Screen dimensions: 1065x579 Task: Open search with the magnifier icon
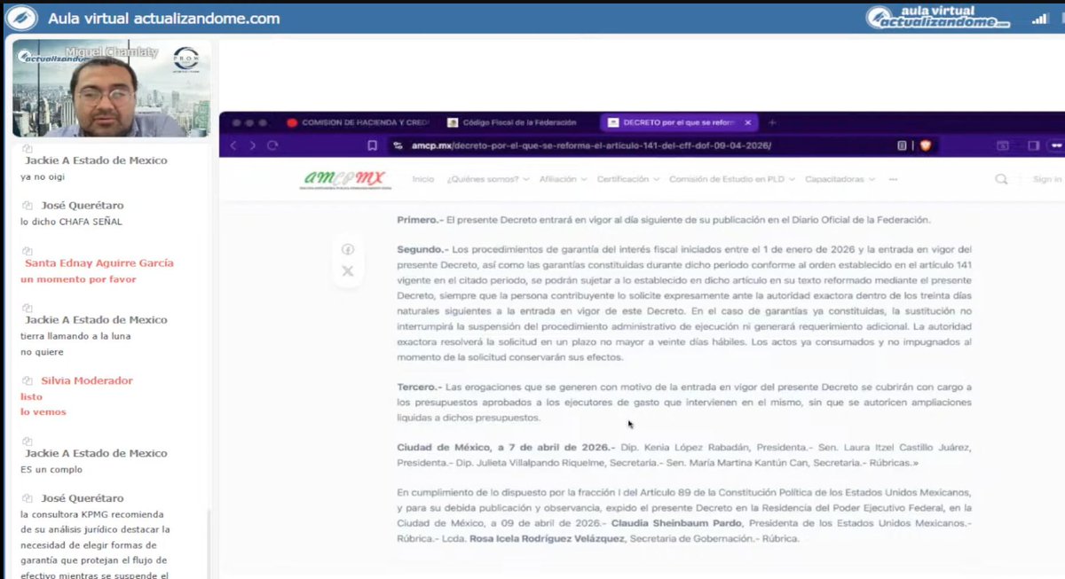click(x=1002, y=179)
